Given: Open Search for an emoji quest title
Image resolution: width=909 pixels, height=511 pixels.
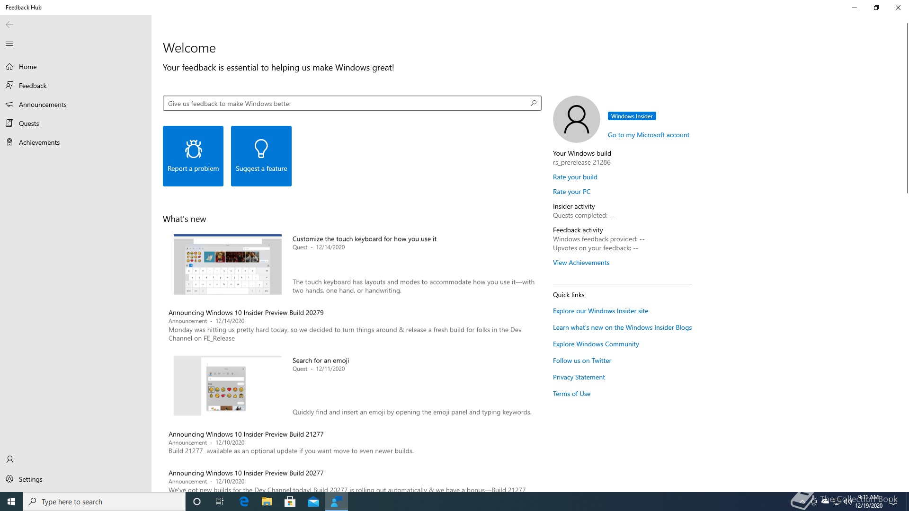Looking at the screenshot, I should tap(321, 361).
